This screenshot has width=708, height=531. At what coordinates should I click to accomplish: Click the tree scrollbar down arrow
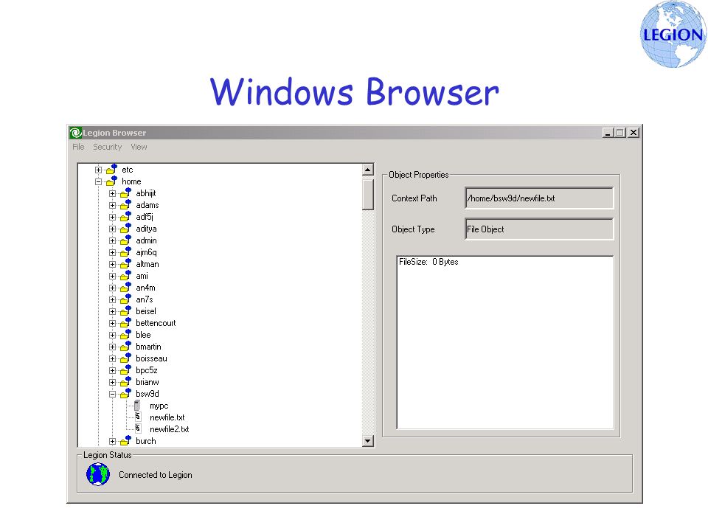pyautogui.click(x=368, y=441)
